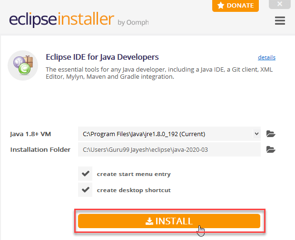Open the hamburger menu
This screenshot has width=295, height=240.
280,21
